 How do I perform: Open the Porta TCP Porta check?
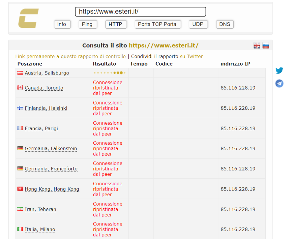[x=157, y=25]
